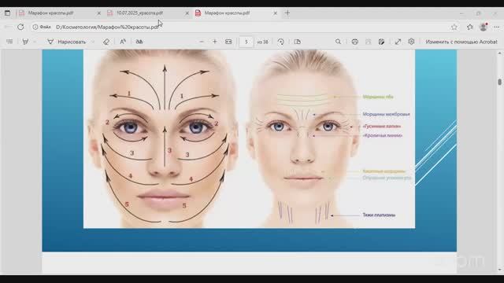The height and width of the screenshot is (283, 504).
Task: Click the label Опущение уголков рта
Action: [x=387, y=178]
